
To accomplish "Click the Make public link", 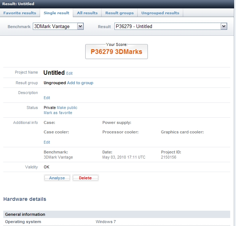I will coord(67,108).
